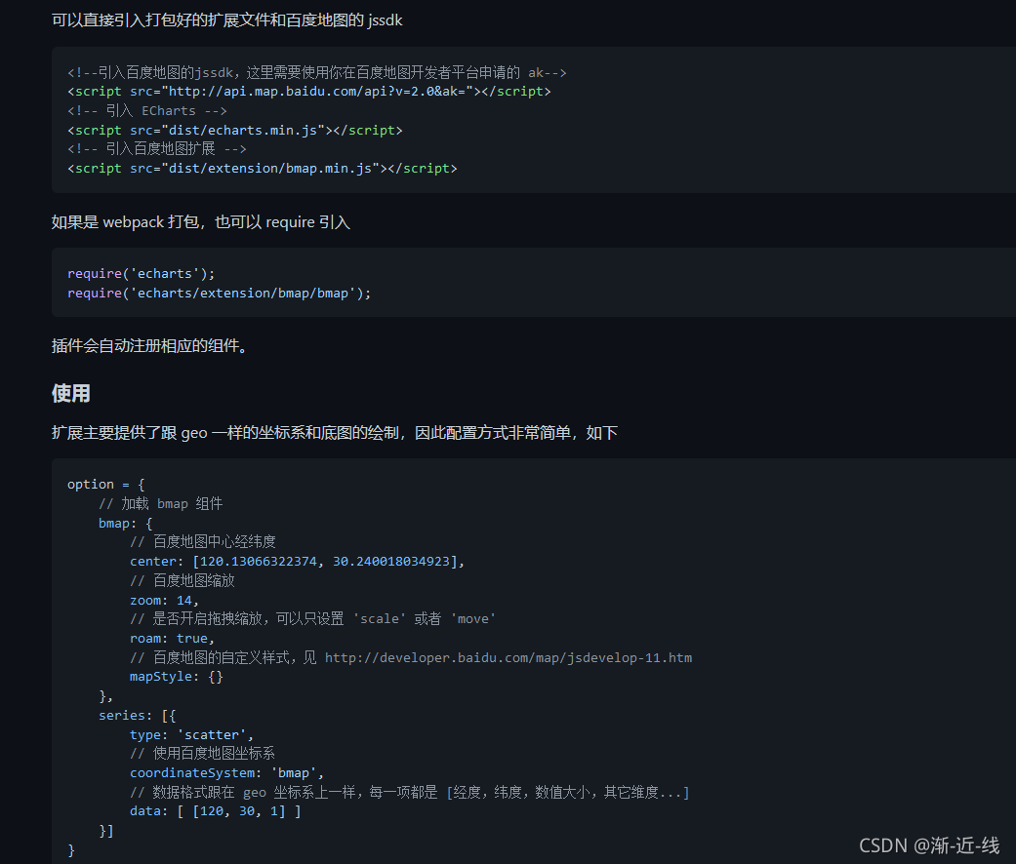Click the line require('echarts');

(x=141, y=274)
